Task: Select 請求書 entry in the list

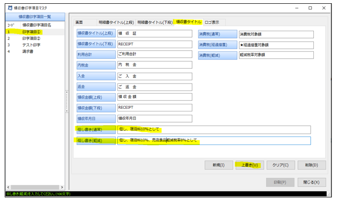Action: 28,51
